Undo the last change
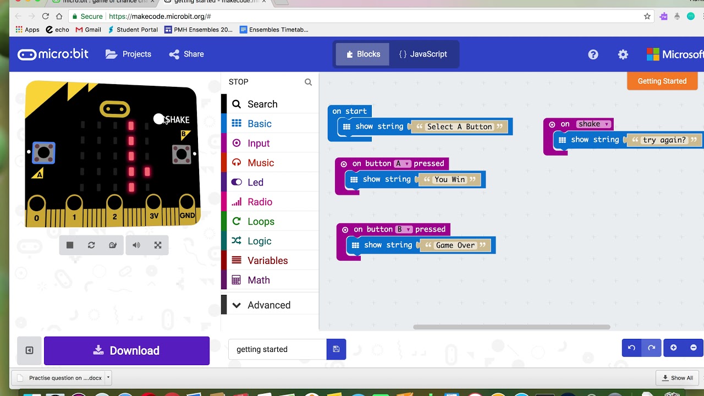 coord(631,348)
